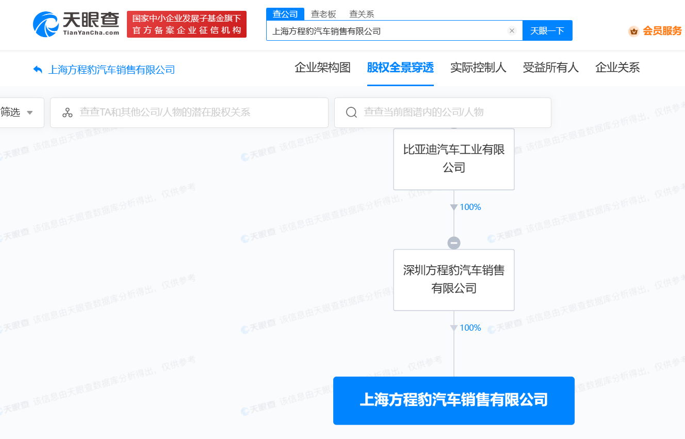Viewport: 685px width, 439px height.
Task: Click the 比亚迪汽车工业有限公司 node
Action: (454, 159)
